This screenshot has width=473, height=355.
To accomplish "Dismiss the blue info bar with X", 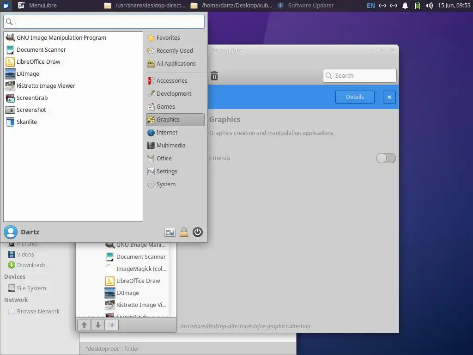I will click(x=389, y=97).
